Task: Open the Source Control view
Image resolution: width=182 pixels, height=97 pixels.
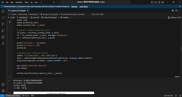Action: coord(3,24)
